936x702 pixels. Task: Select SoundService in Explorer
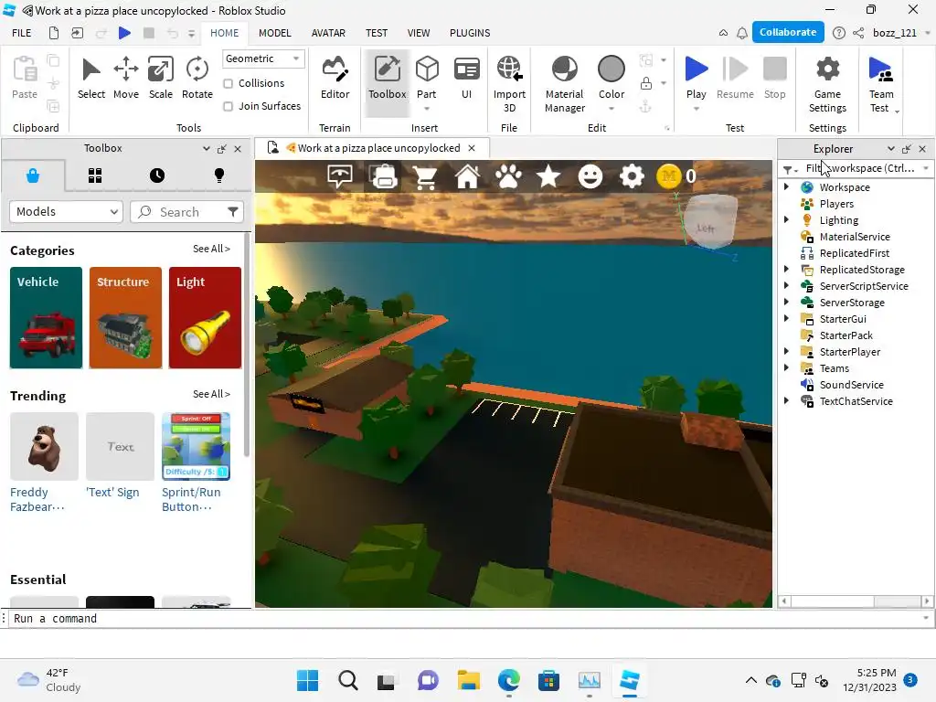(851, 385)
